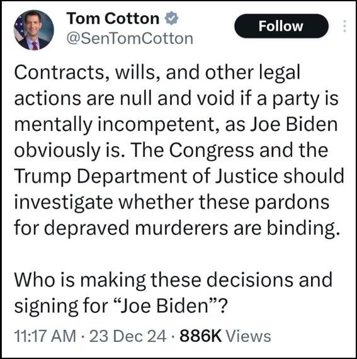Screen dimensions: 357x359
Task: Click 'Who is making these decisions and'
Action: 173,280
